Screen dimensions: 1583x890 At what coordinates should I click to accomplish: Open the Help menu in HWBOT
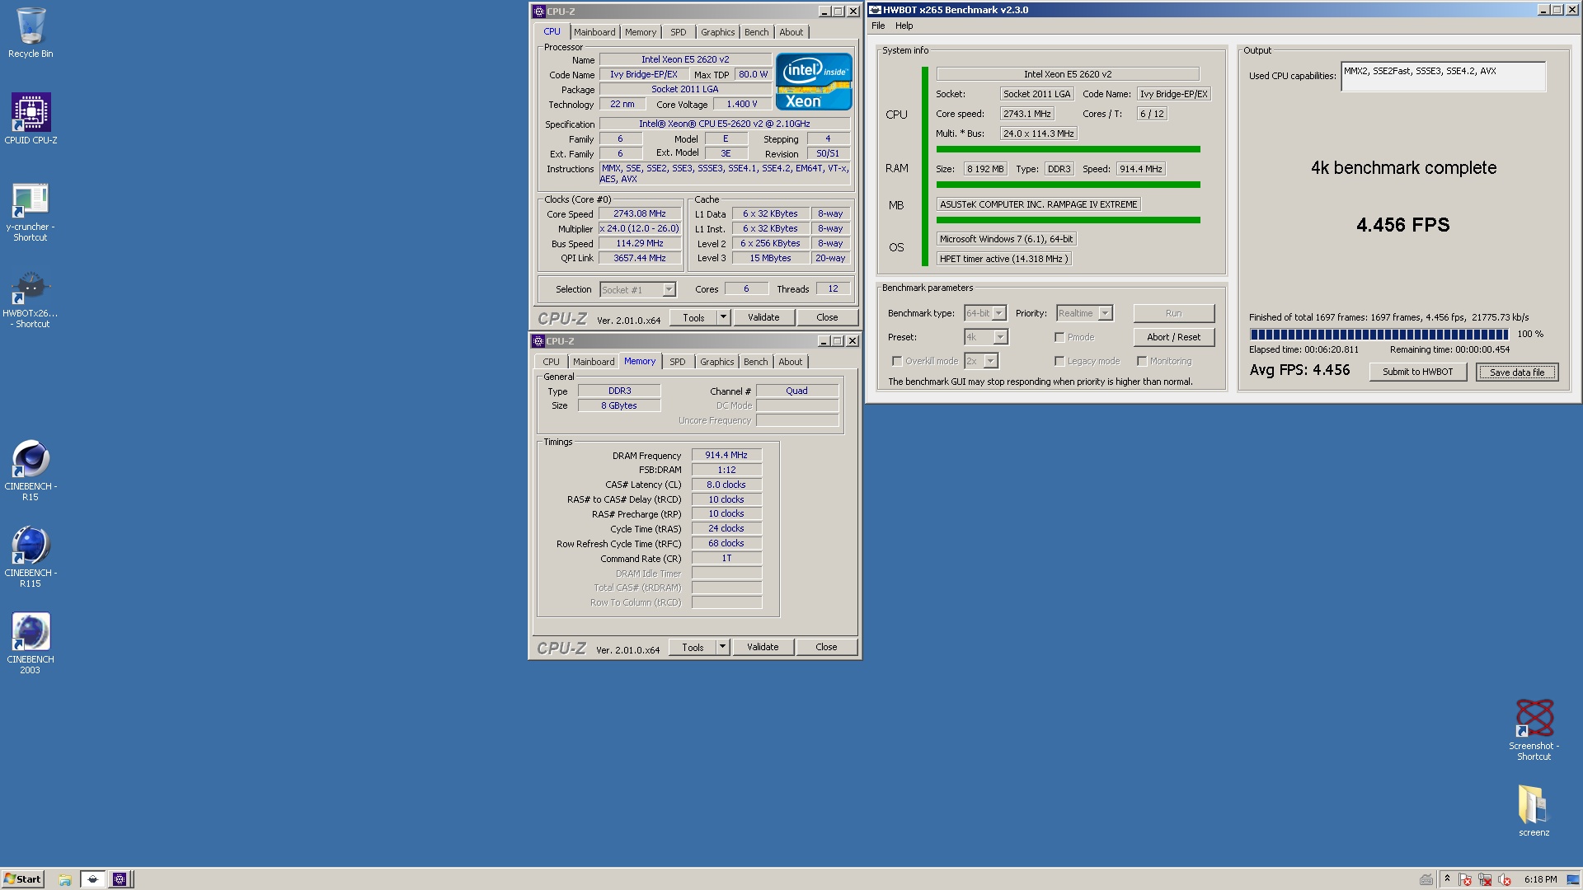(x=904, y=26)
